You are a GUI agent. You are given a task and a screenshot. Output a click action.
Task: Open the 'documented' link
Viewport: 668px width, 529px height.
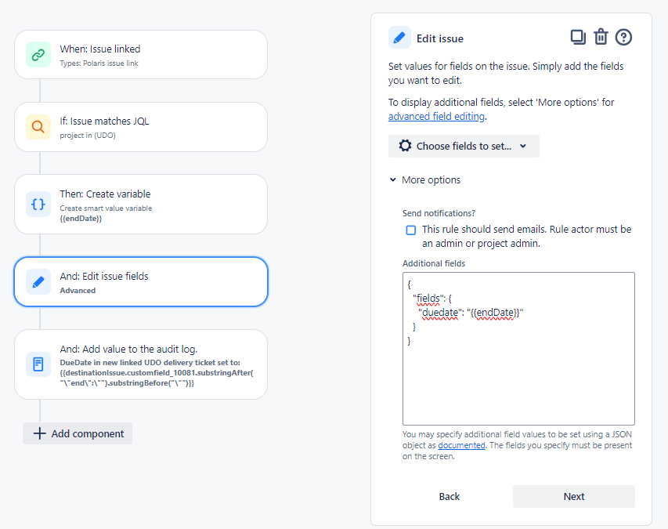[461, 444]
